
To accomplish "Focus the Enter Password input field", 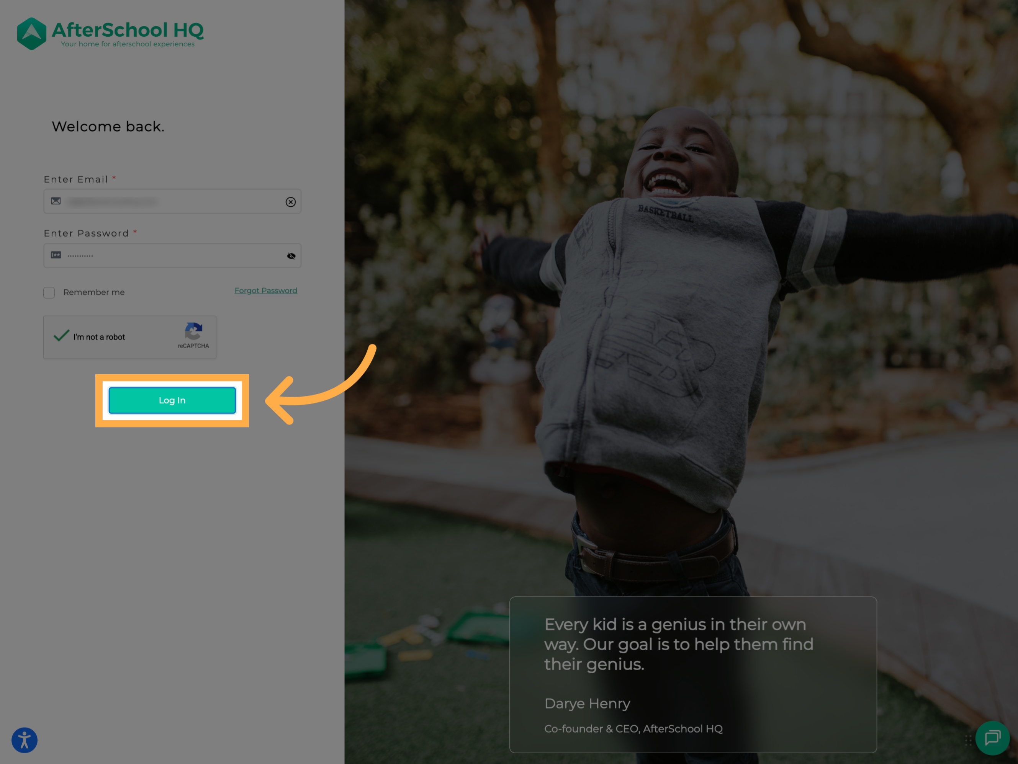I will point(172,256).
